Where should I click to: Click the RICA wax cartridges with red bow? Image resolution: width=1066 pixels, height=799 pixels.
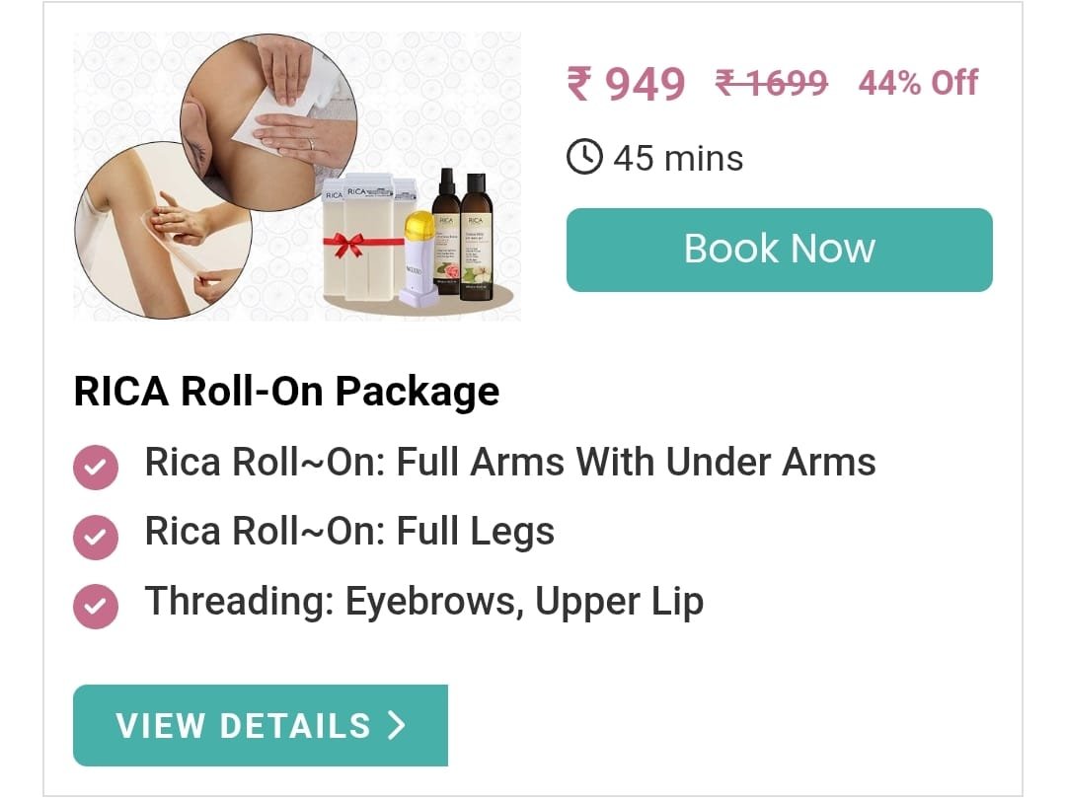click(x=369, y=238)
